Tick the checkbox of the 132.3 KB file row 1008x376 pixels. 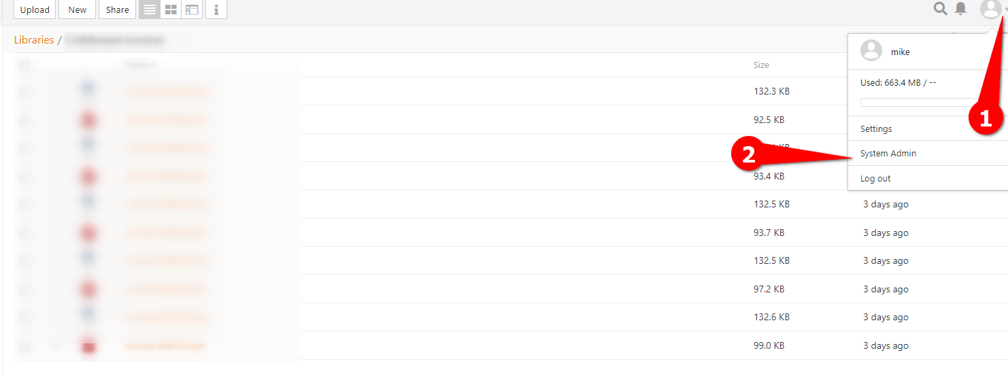pos(24,91)
